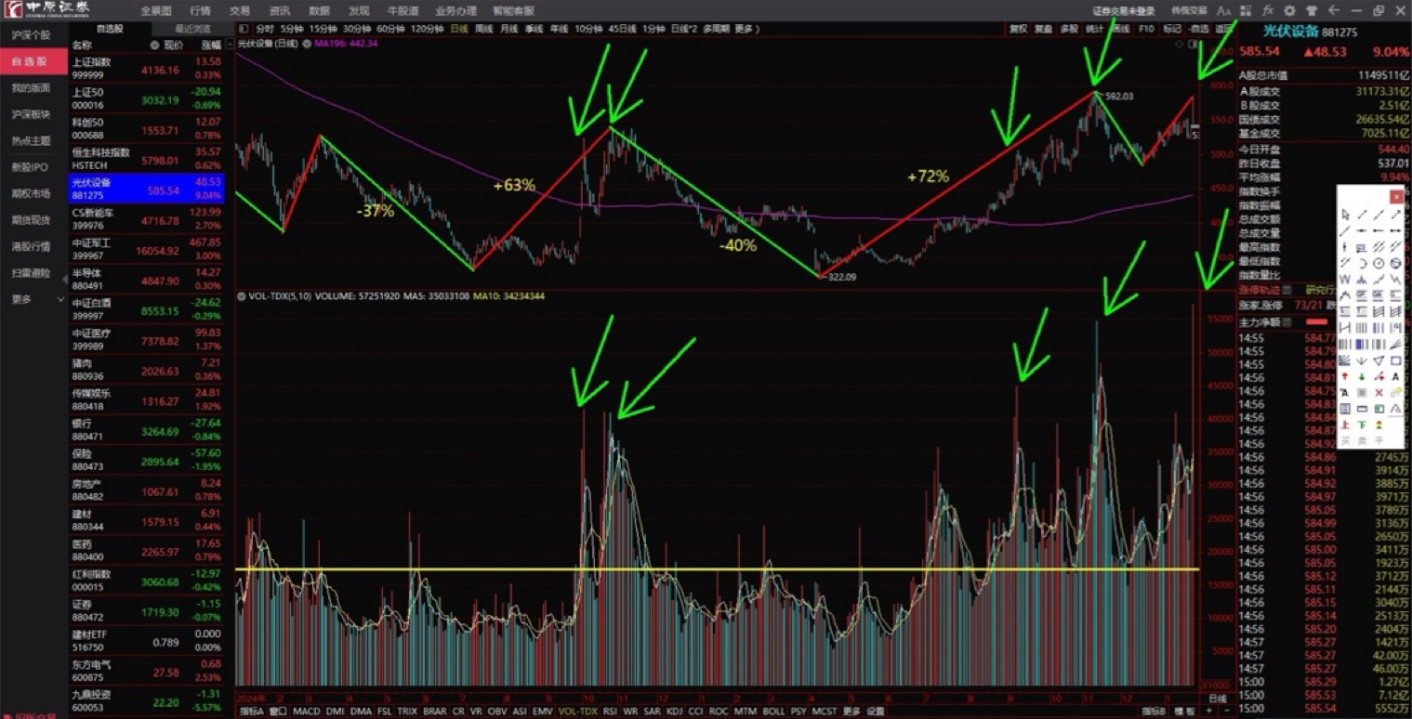Viewport: 1412px width, 719px height.
Task: Select the cursor pointer tool in drawing palette
Action: point(1345,215)
